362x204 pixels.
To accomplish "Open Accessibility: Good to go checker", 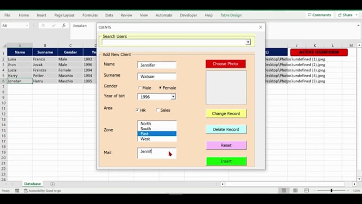I will (x=43, y=191).
